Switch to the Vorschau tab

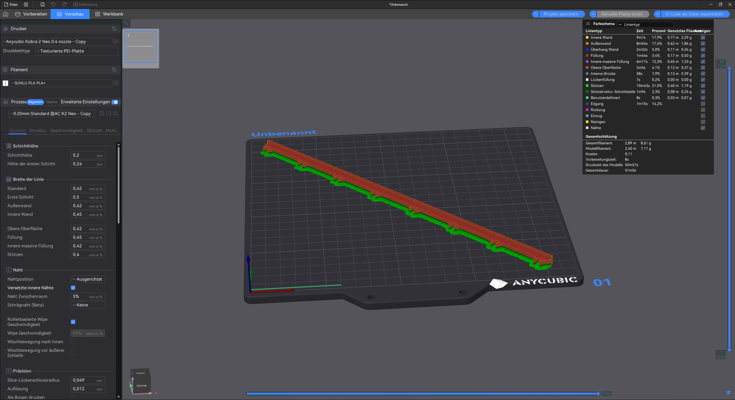coord(70,14)
